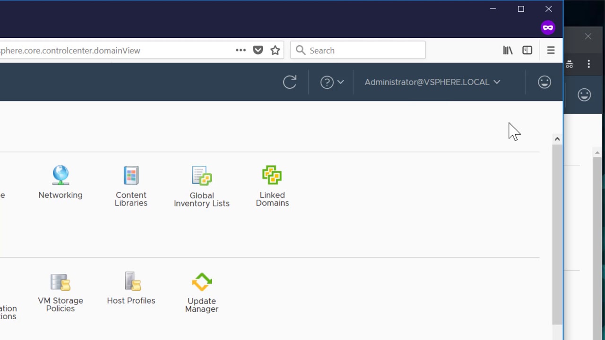Expand the Help dropdown menu
The width and height of the screenshot is (605, 340).
point(332,82)
